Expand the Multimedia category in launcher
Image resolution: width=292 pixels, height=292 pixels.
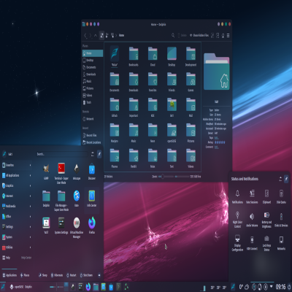pyautogui.click(x=17, y=206)
